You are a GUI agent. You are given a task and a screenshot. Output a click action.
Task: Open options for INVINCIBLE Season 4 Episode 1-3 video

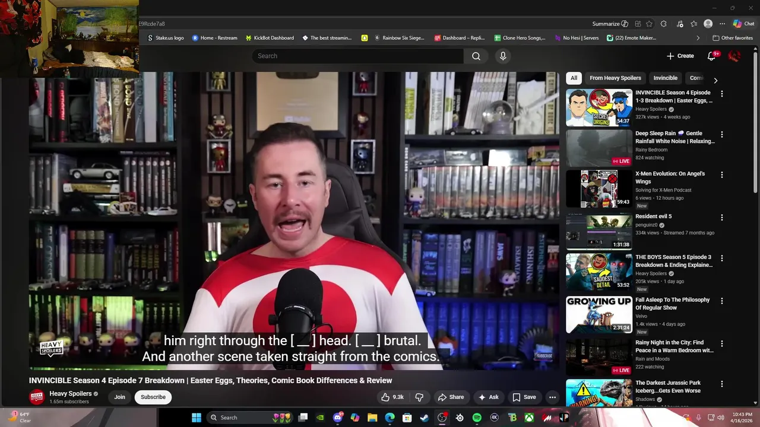click(x=722, y=94)
